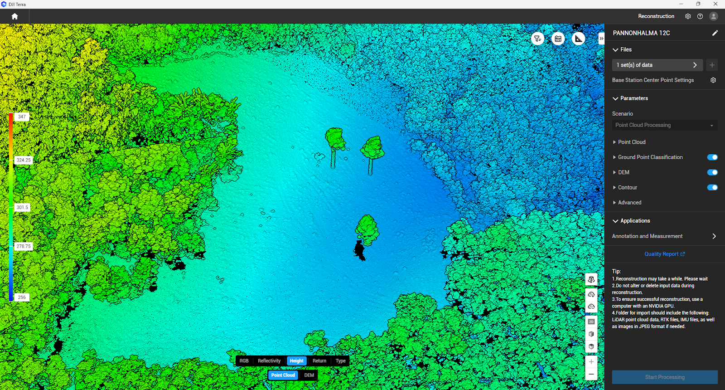
Task: Click the height color gradient bar
Action: (11, 207)
